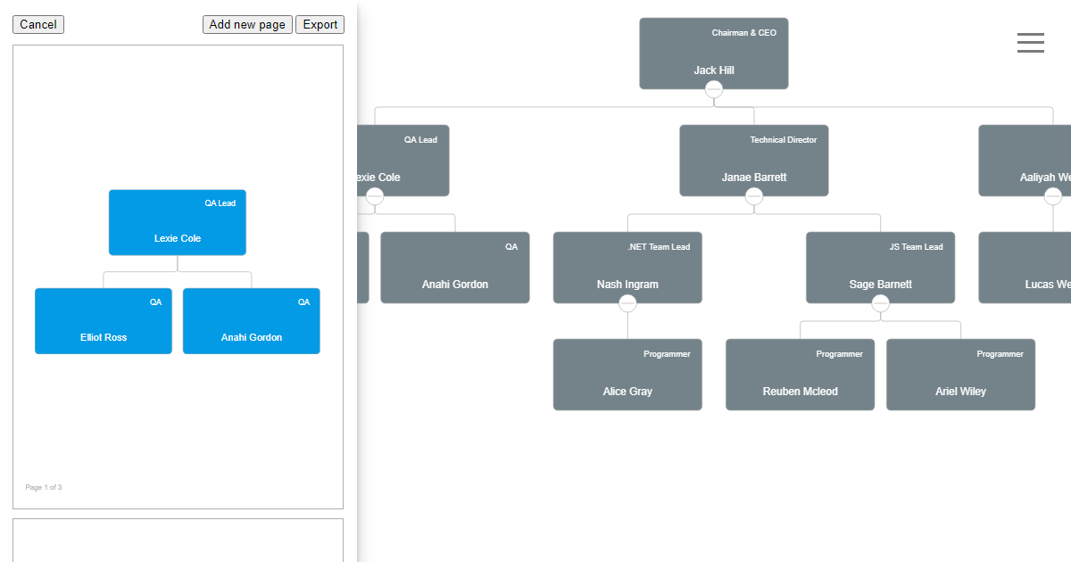
Task: Collapse Sage Barnett's team nodes
Action: 881,303
